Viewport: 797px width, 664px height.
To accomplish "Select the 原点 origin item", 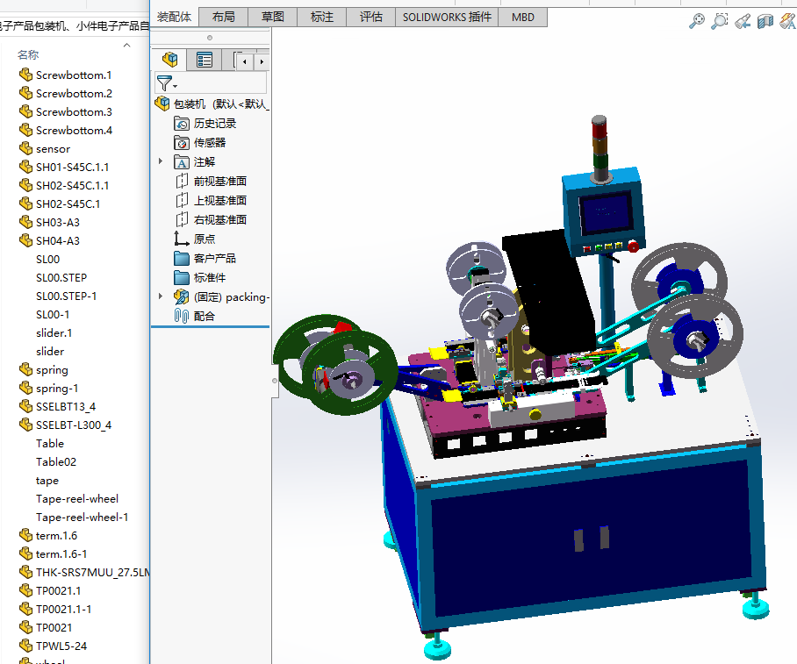I will coord(195,239).
